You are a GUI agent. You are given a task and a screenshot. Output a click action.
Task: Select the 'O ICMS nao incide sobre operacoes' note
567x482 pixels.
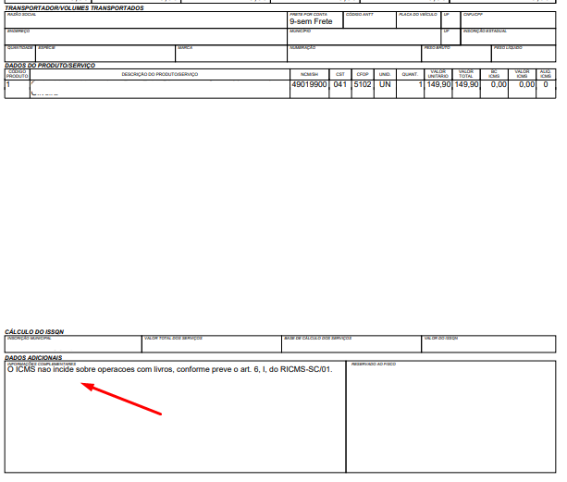pos(170,369)
